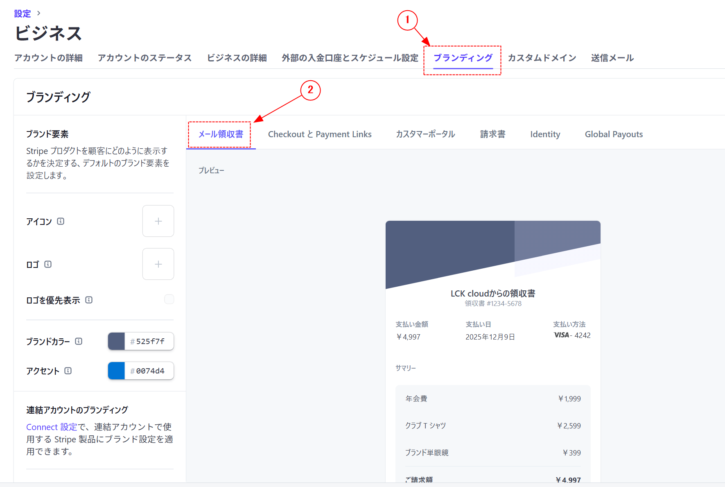725x487 pixels.
Task: Add an icon image with plus box
Action: pos(158,221)
